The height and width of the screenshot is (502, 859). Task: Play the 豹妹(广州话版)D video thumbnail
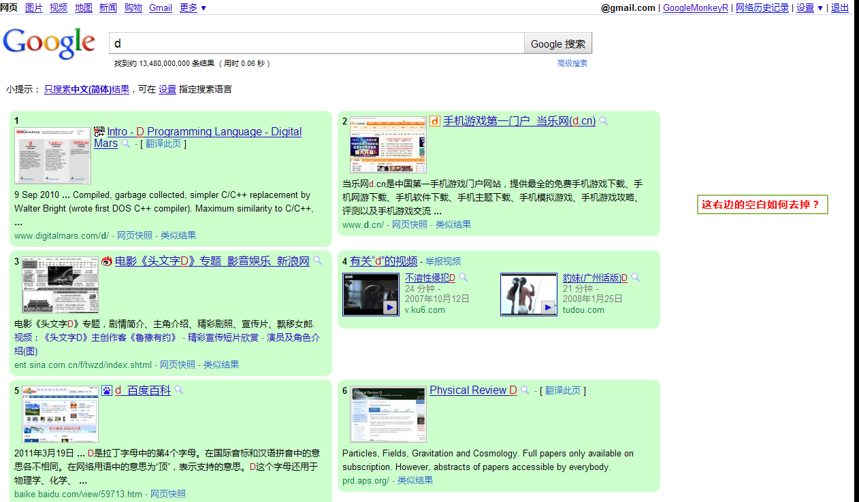pyautogui.click(x=529, y=295)
